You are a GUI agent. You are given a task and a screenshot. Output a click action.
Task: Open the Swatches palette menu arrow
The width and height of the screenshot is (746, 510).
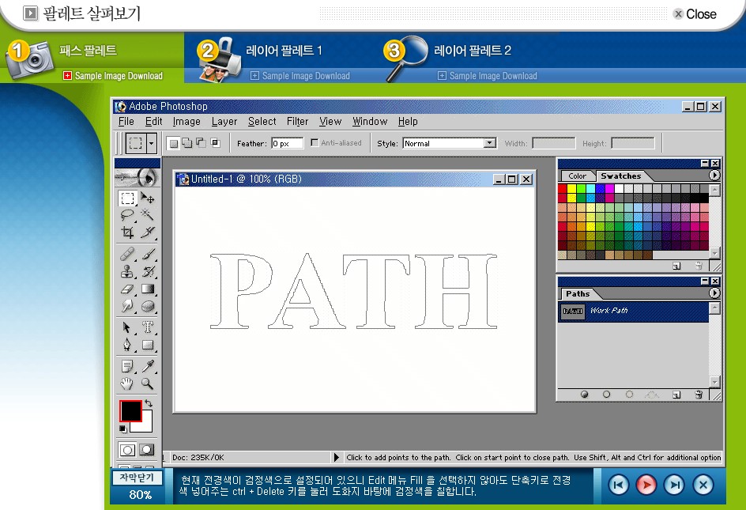click(x=714, y=176)
